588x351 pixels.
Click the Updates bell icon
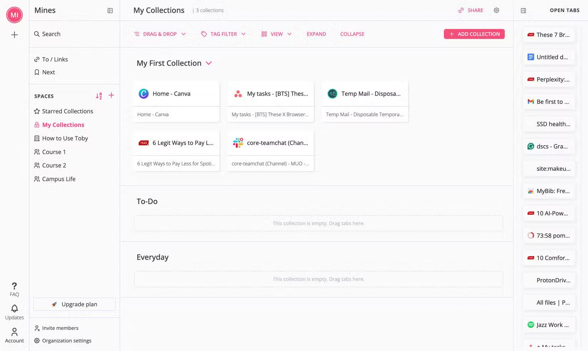[x=14, y=308]
